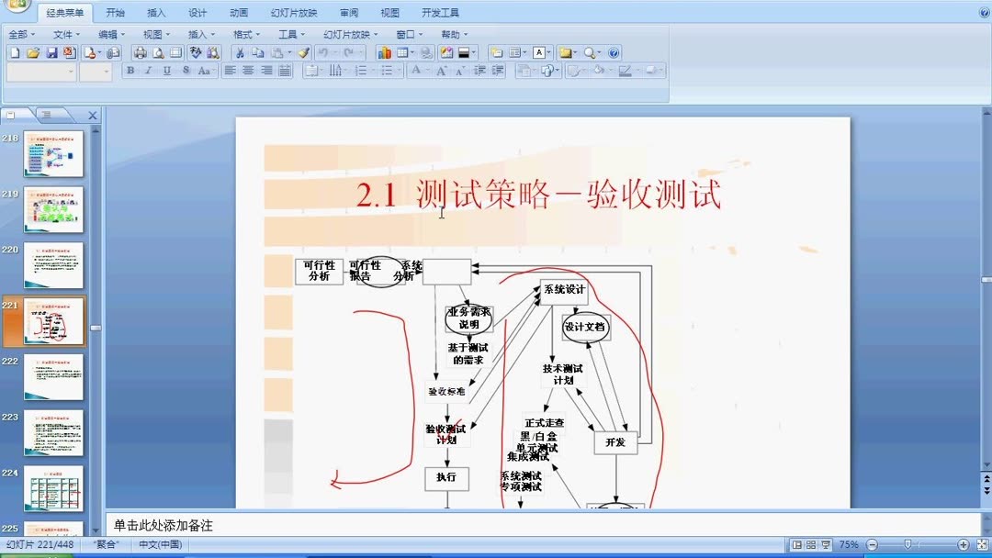This screenshot has width=992, height=558.
Task: Expand the 工具 classic menu
Action: 291,33
